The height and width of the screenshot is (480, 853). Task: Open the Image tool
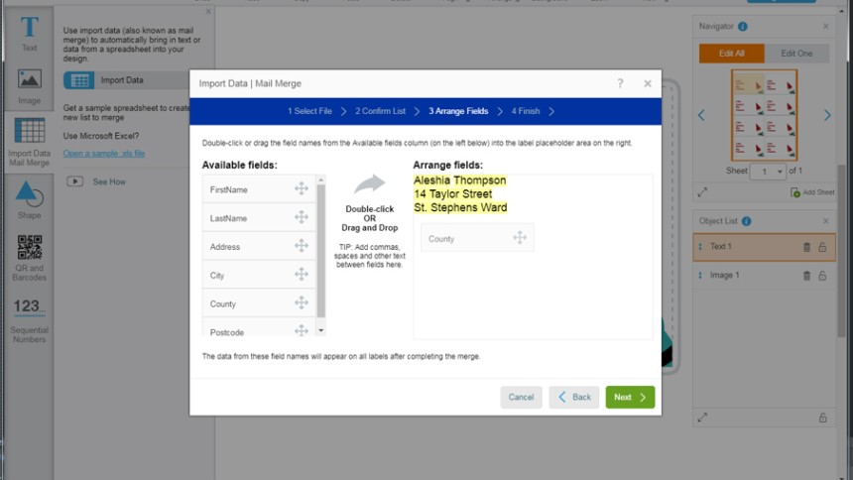(30, 85)
